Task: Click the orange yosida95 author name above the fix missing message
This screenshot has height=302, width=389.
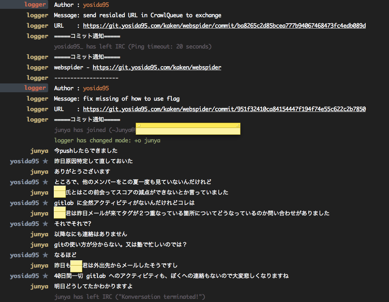Action: [96, 88]
